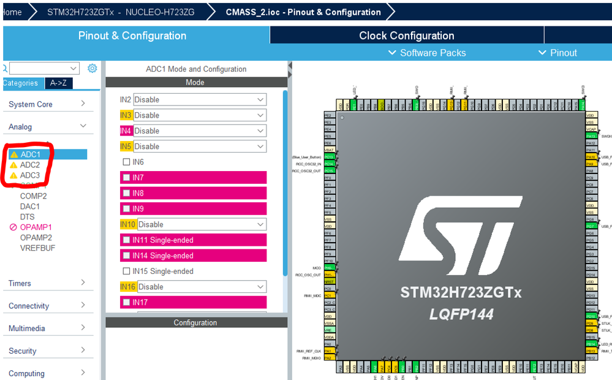The height and width of the screenshot is (380, 612).
Task: Click the yellow PA10 pin
Action: click(x=591, y=157)
